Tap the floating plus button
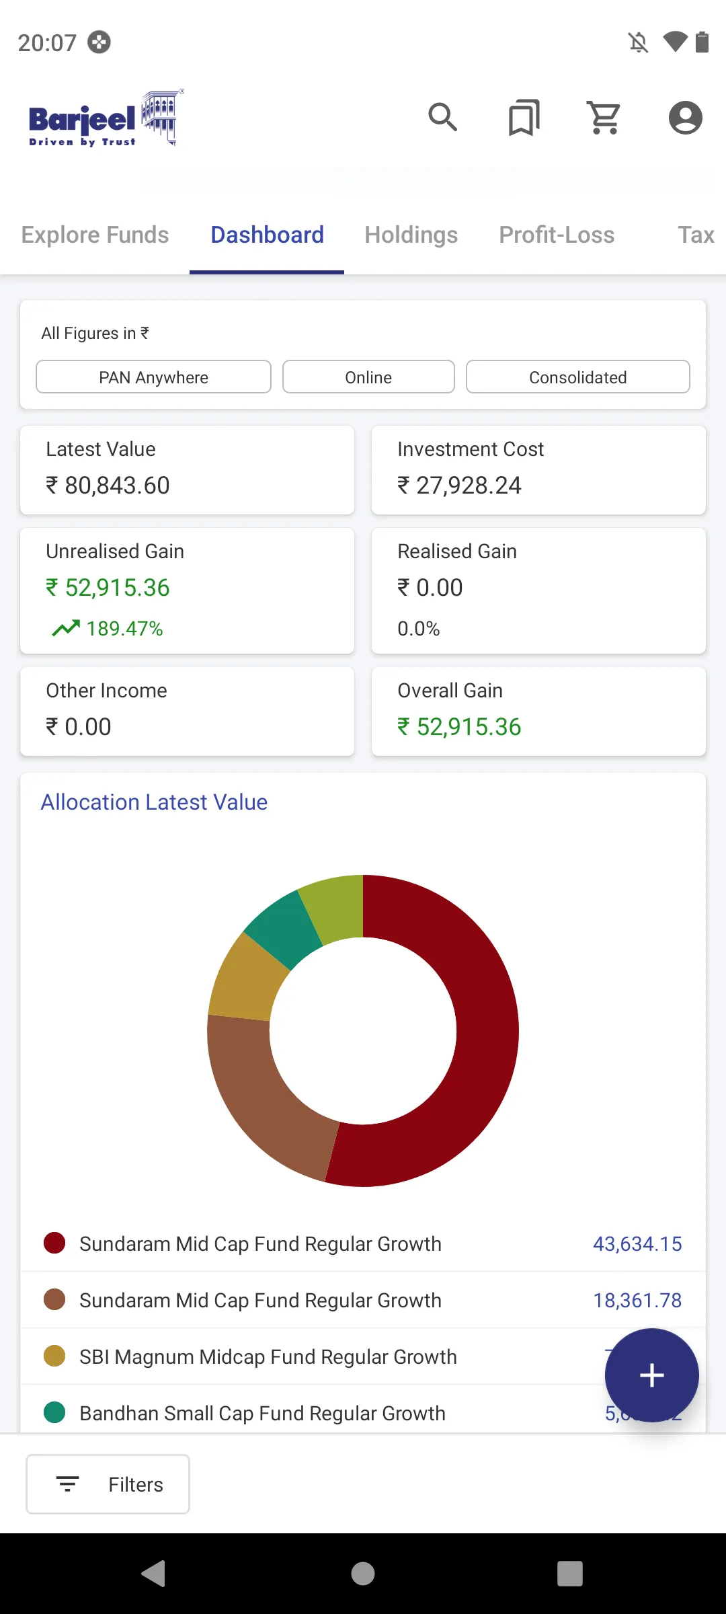This screenshot has width=726, height=1614. (x=651, y=1375)
